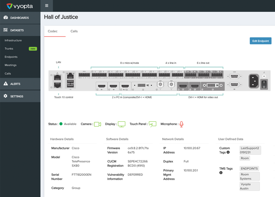Click the Datasets icon in sidebar
Image resolution: width=275 pixels, height=197 pixels.
coord(5,30)
